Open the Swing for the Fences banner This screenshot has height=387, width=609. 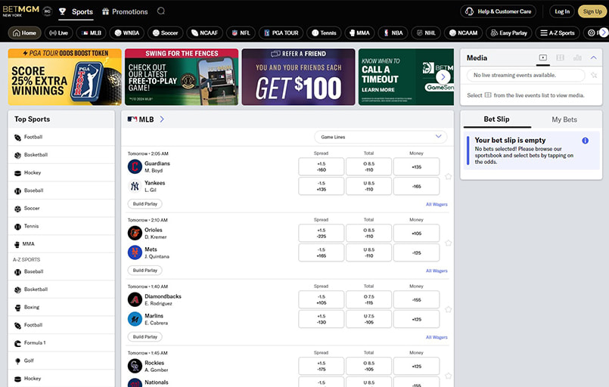[x=182, y=77]
